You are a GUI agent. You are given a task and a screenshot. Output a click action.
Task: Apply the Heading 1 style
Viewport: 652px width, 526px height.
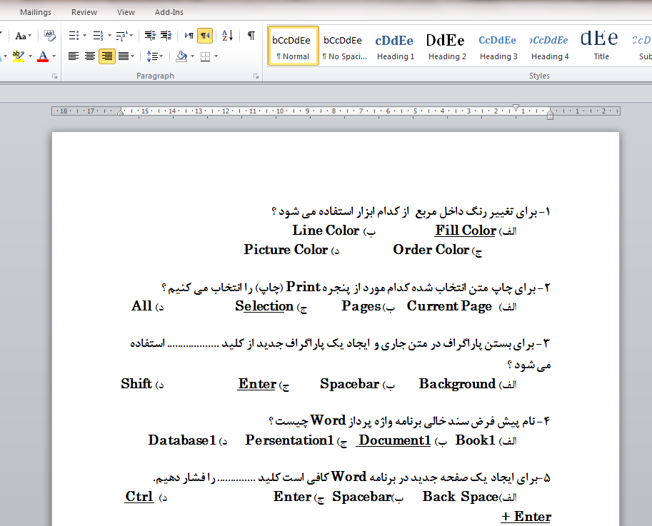pos(394,44)
